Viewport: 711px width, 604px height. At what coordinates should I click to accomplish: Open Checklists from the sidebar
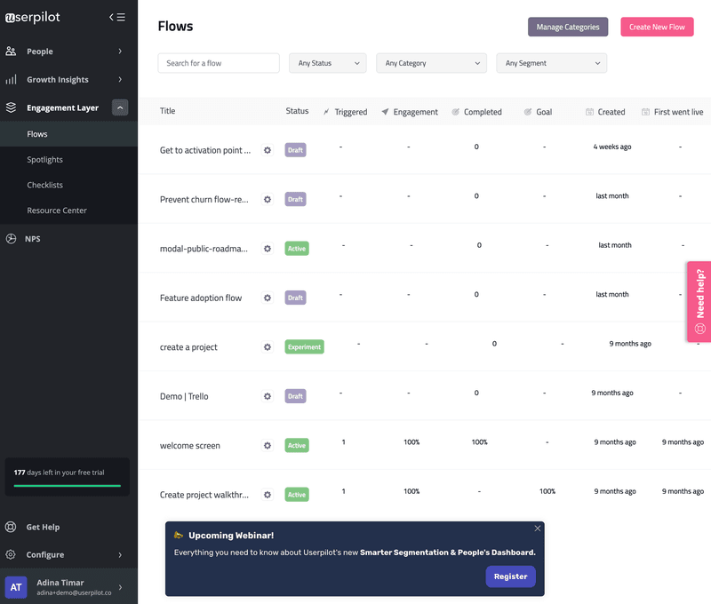[x=44, y=185]
